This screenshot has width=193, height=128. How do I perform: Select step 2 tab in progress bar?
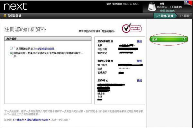184,16
